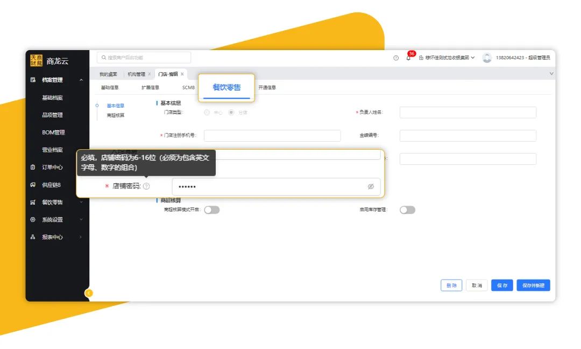The height and width of the screenshot is (349, 581).
Task: Click the 保存并新建 button
Action: point(533,285)
